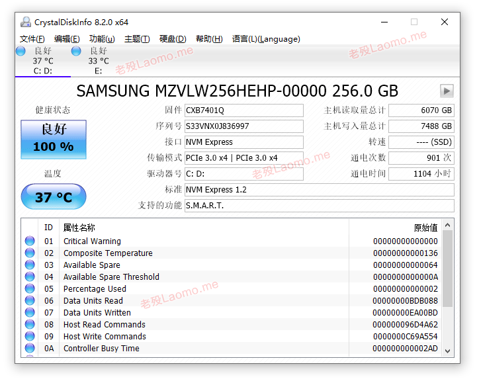This screenshot has width=479, height=383.
Task: Click the interface field NVM Express
Action: point(243,142)
